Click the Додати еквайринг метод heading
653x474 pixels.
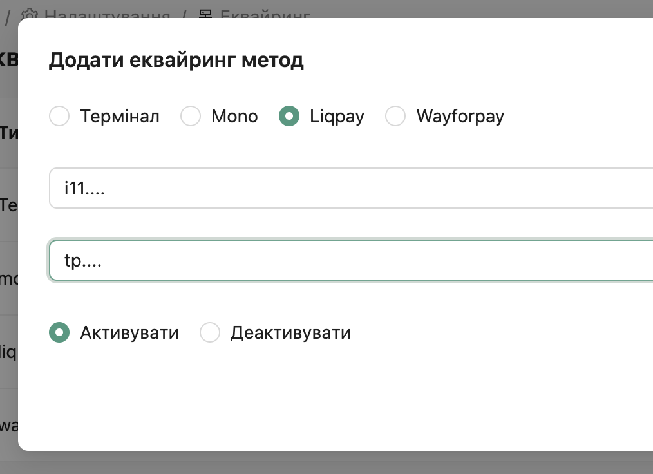coord(176,61)
